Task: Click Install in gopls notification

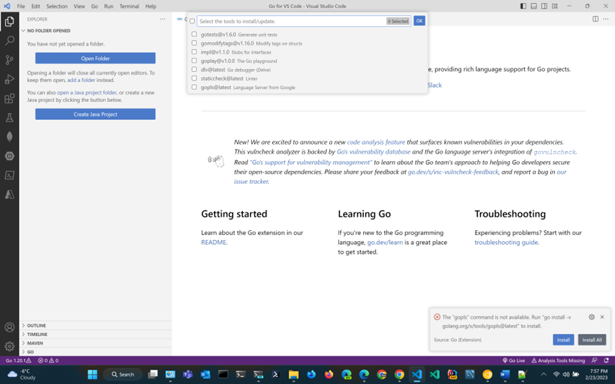Action: coord(563,340)
